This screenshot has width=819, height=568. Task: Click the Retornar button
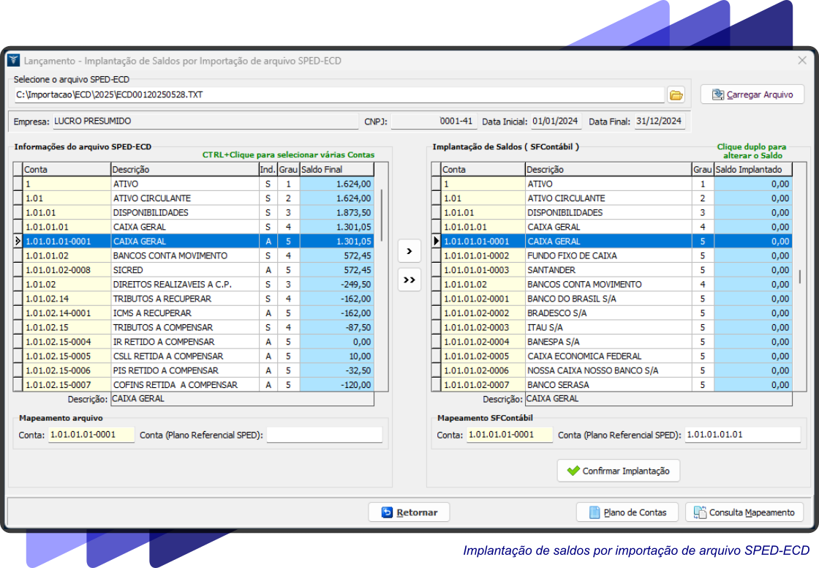pos(409,512)
